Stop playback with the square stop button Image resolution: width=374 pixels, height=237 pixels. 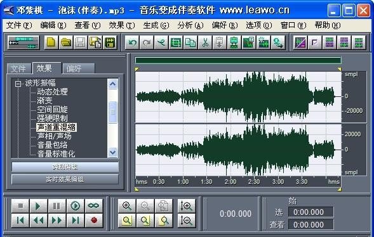pyautogui.click(x=20, y=205)
